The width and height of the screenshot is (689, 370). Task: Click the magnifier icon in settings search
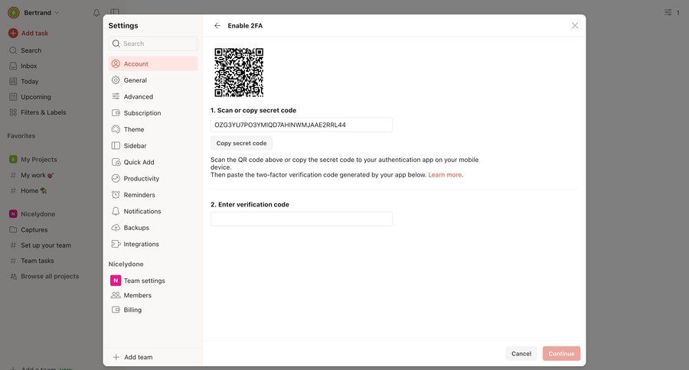tap(116, 44)
